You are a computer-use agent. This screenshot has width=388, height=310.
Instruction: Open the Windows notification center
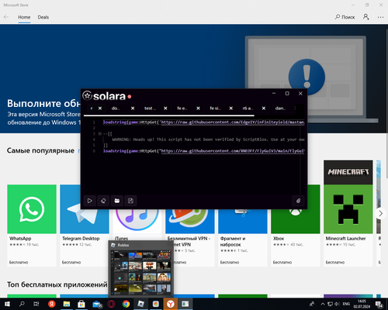pos(379,305)
